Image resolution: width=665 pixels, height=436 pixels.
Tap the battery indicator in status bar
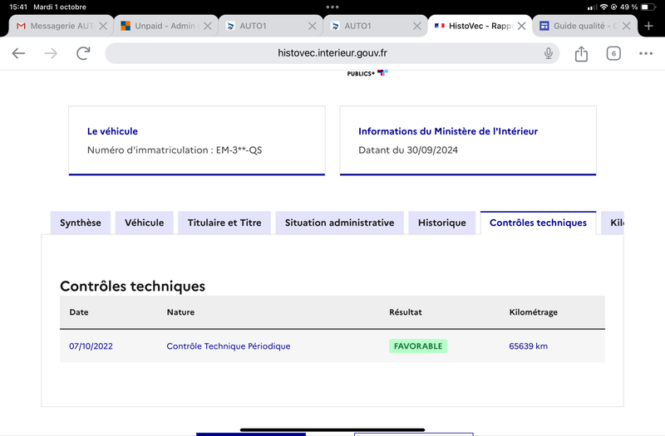click(648, 7)
